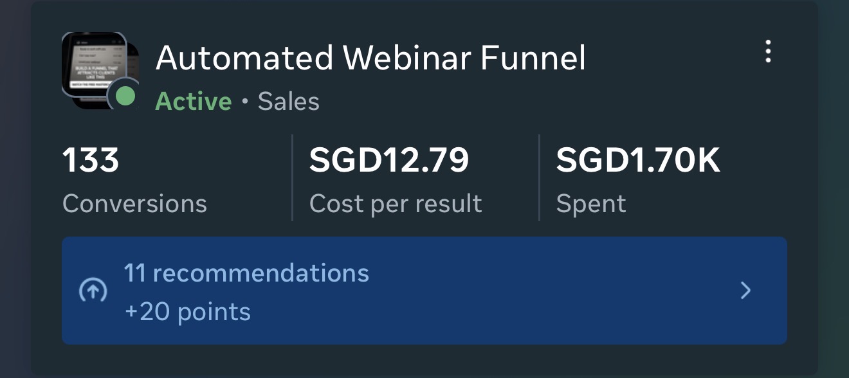Click the divider between Cost and Spent

[539, 177]
